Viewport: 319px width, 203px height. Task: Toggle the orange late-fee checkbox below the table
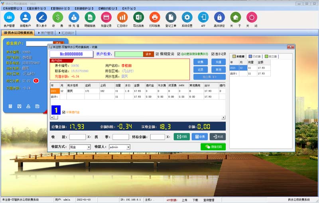pos(64,112)
